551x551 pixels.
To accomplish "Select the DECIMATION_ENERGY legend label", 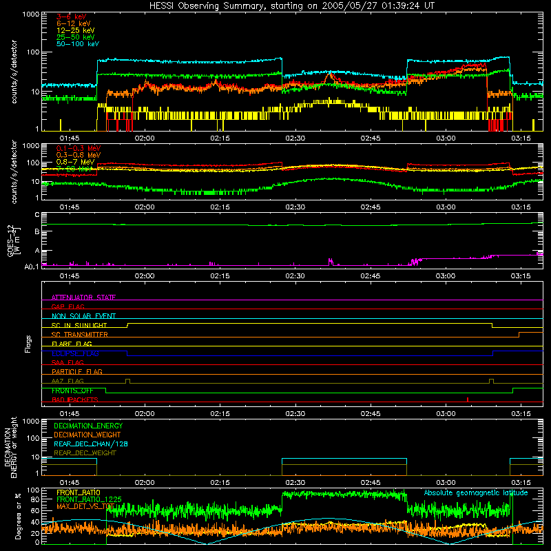I will pos(88,426).
